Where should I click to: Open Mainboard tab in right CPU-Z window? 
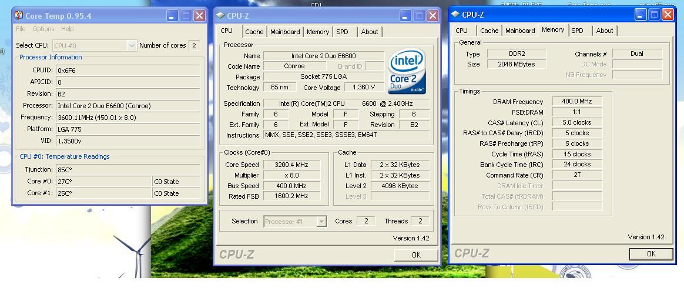(x=520, y=31)
